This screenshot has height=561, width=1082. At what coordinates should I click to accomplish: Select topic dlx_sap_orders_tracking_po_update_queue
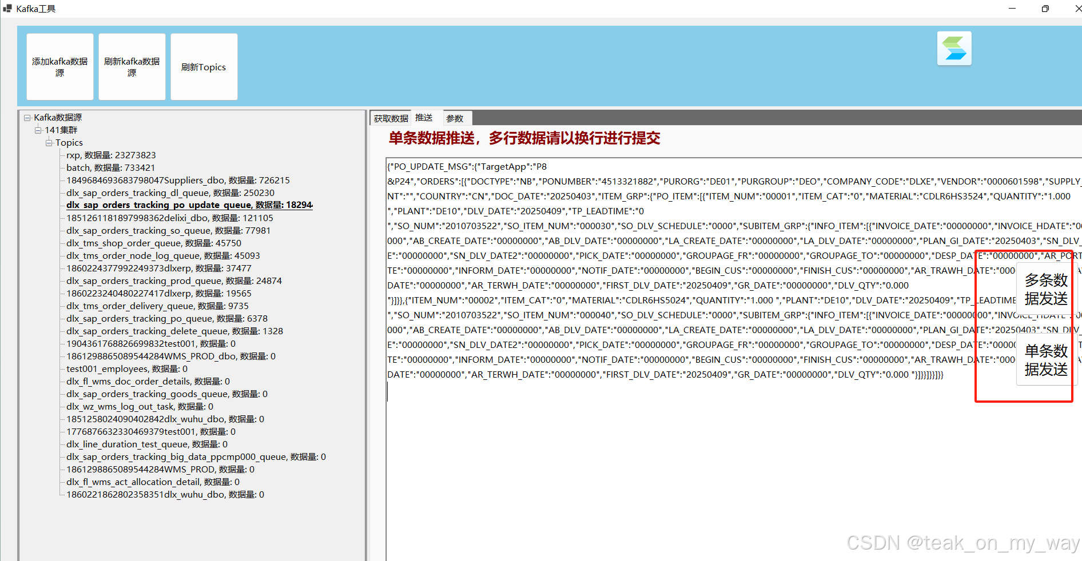[189, 205]
